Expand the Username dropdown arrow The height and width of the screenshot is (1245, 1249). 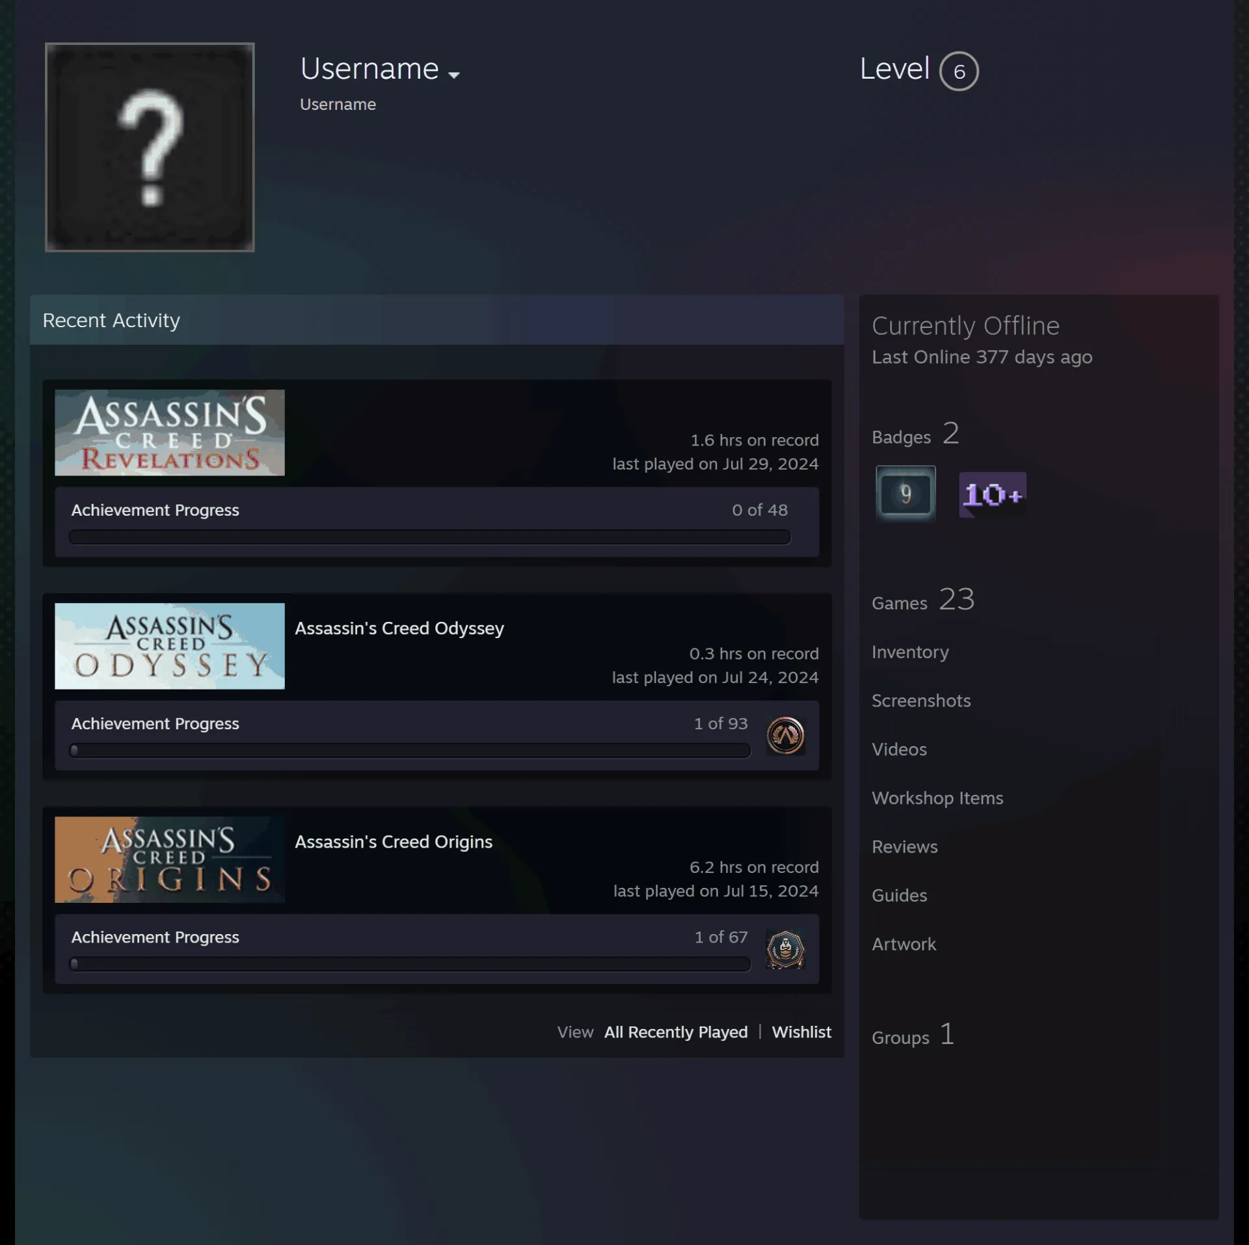(x=454, y=75)
